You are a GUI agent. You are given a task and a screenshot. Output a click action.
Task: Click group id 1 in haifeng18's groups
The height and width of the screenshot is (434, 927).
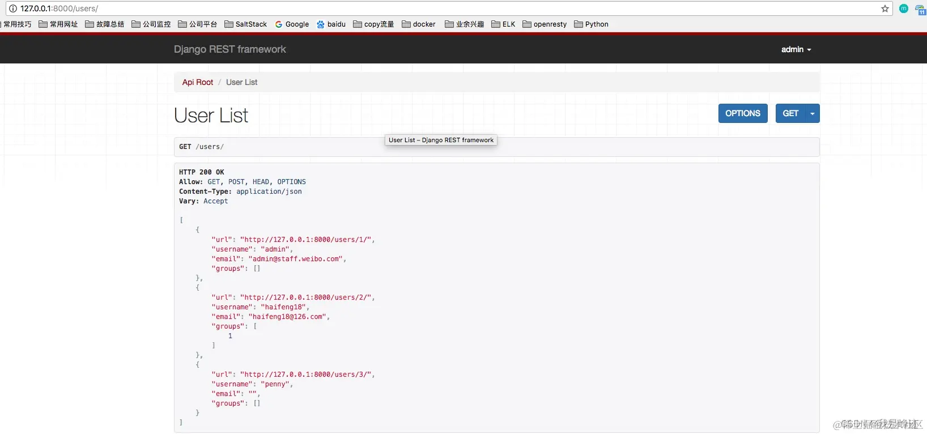(230, 336)
